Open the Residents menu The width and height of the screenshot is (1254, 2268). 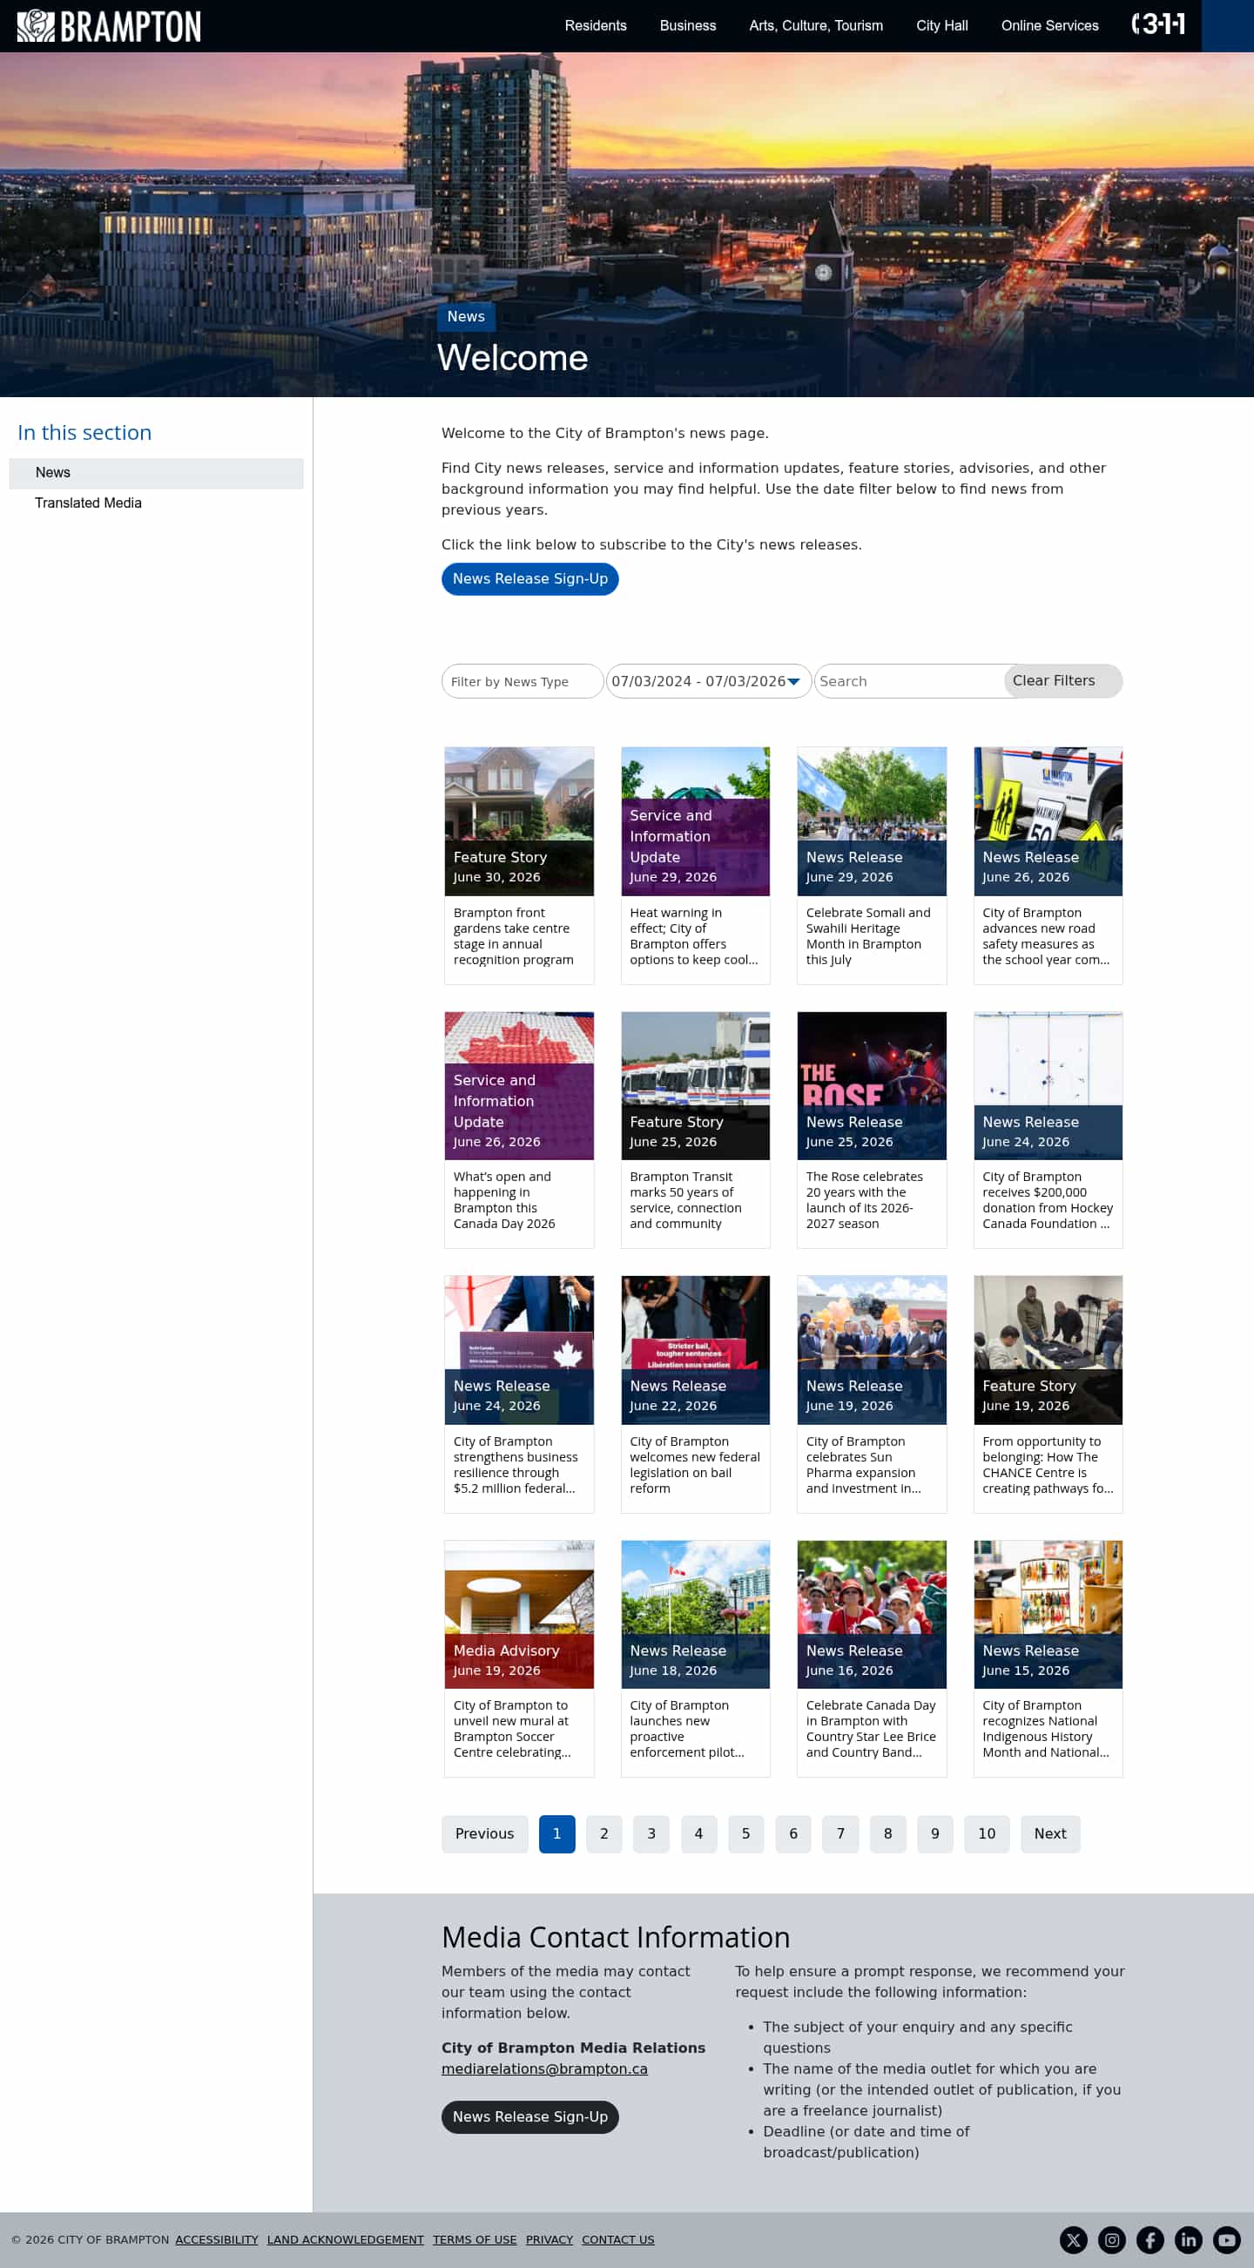pos(596,25)
